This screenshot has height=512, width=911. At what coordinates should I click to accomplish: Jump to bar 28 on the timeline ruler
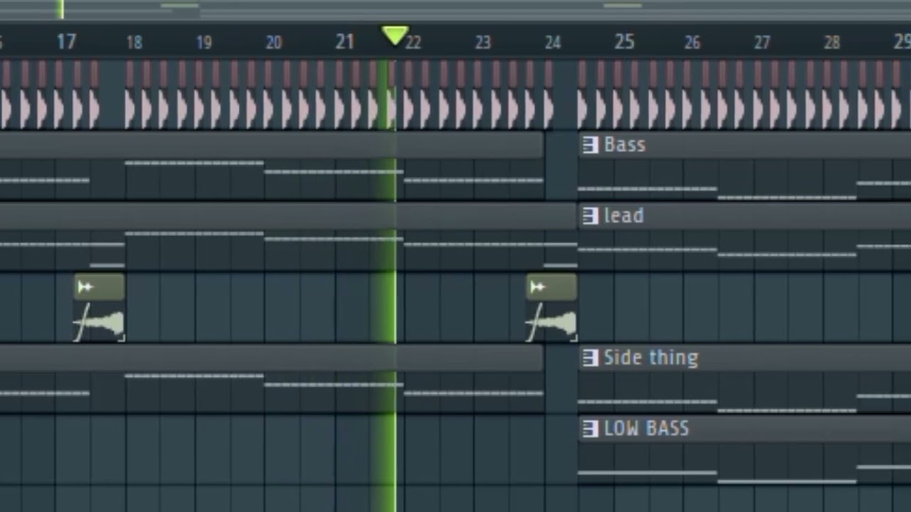[831, 43]
